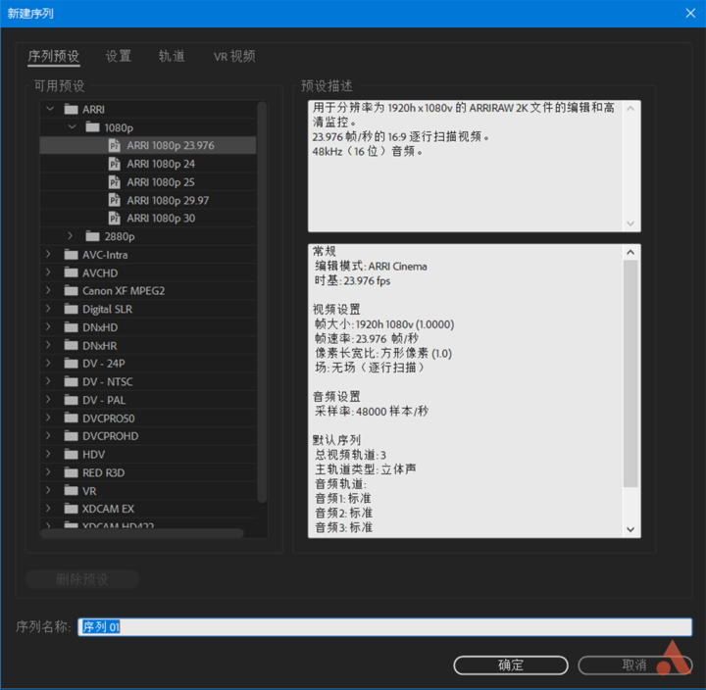Expand the DNxHD folder chevron
706x690 pixels.
click(x=48, y=326)
